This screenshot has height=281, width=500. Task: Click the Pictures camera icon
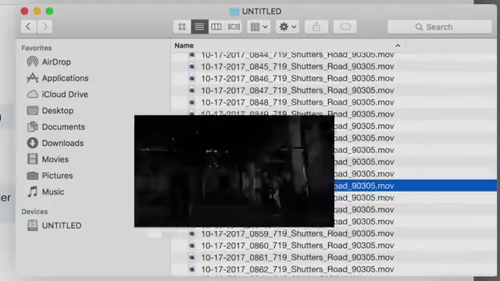[33, 176]
